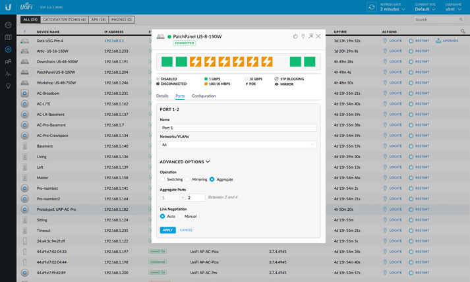The height and width of the screenshot is (282, 470).
Task: Click restart power icon in PatchPanel header
Action: tap(295, 36)
